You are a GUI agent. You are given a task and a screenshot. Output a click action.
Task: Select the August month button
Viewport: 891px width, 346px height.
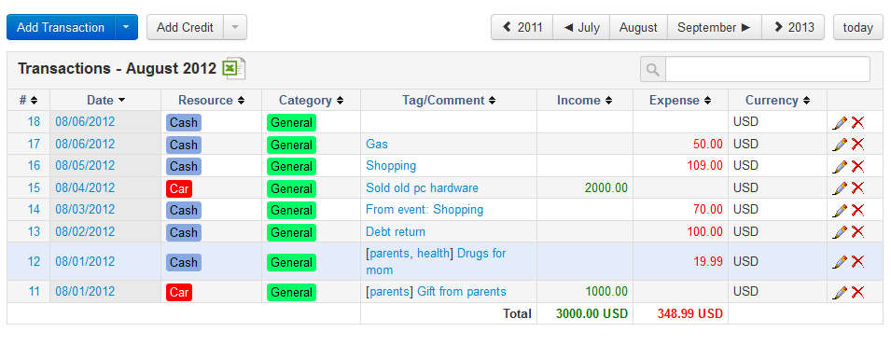click(x=638, y=27)
